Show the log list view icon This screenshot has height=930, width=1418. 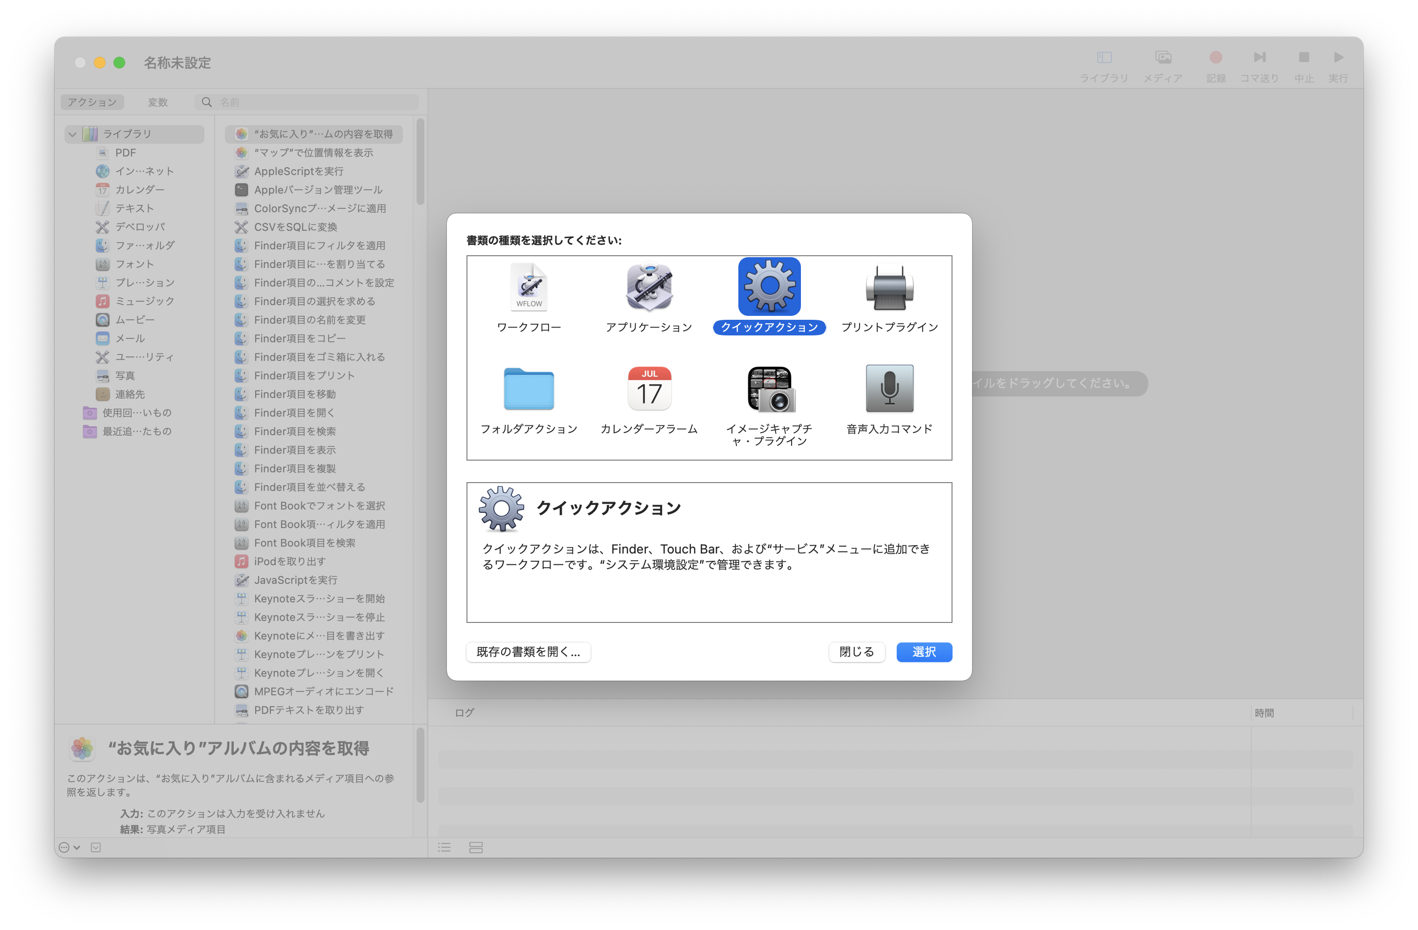click(444, 847)
